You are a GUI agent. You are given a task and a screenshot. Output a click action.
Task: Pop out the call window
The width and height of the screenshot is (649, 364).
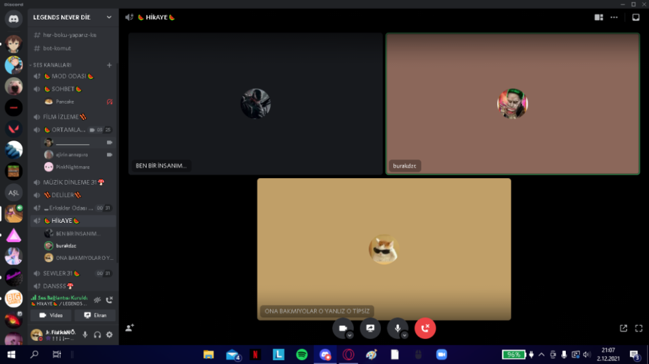(x=624, y=328)
